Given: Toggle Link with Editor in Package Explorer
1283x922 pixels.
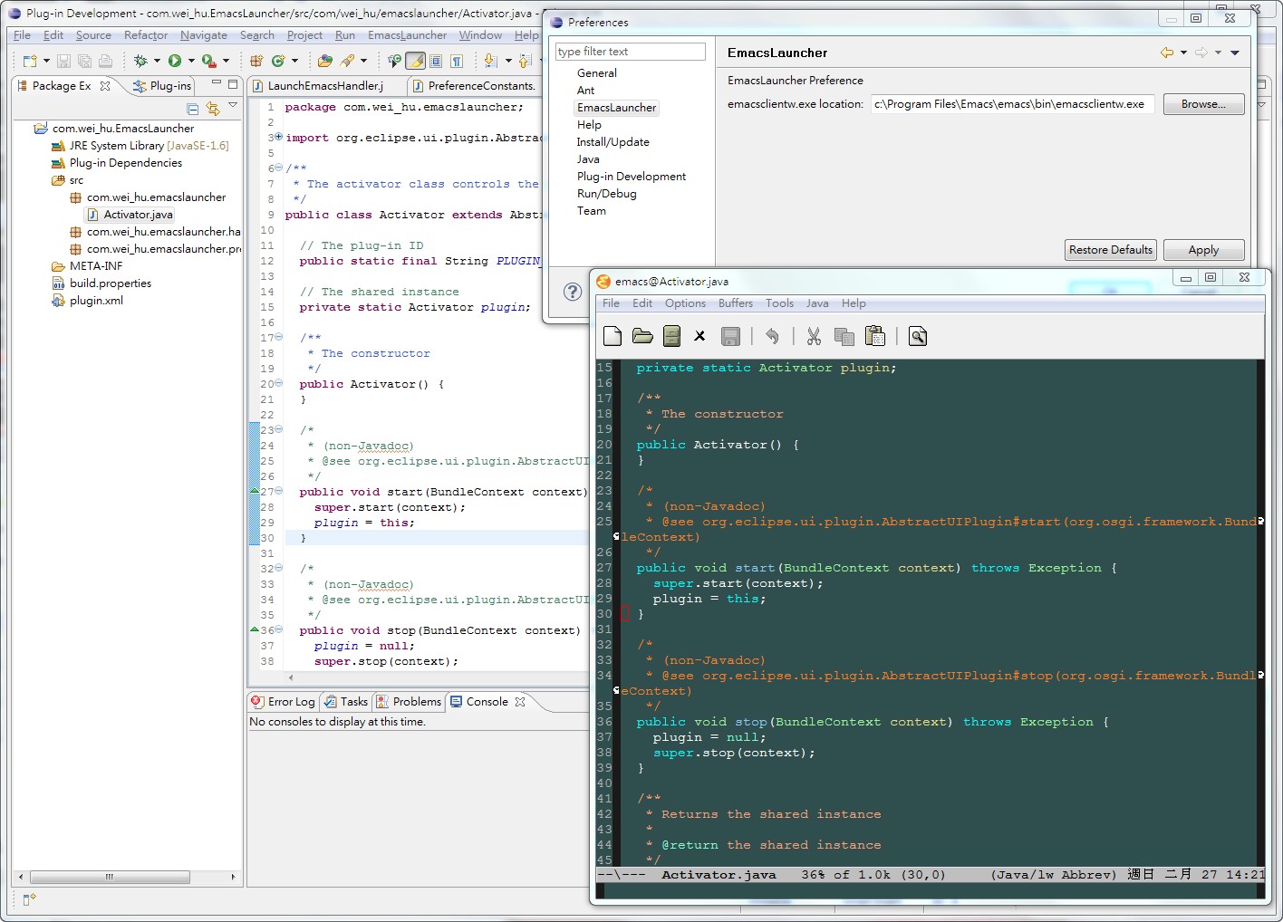Looking at the screenshot, I should [213, 109].
